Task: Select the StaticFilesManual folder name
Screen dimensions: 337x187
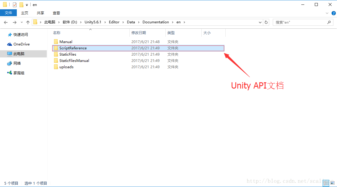Action: coord(74,61)
